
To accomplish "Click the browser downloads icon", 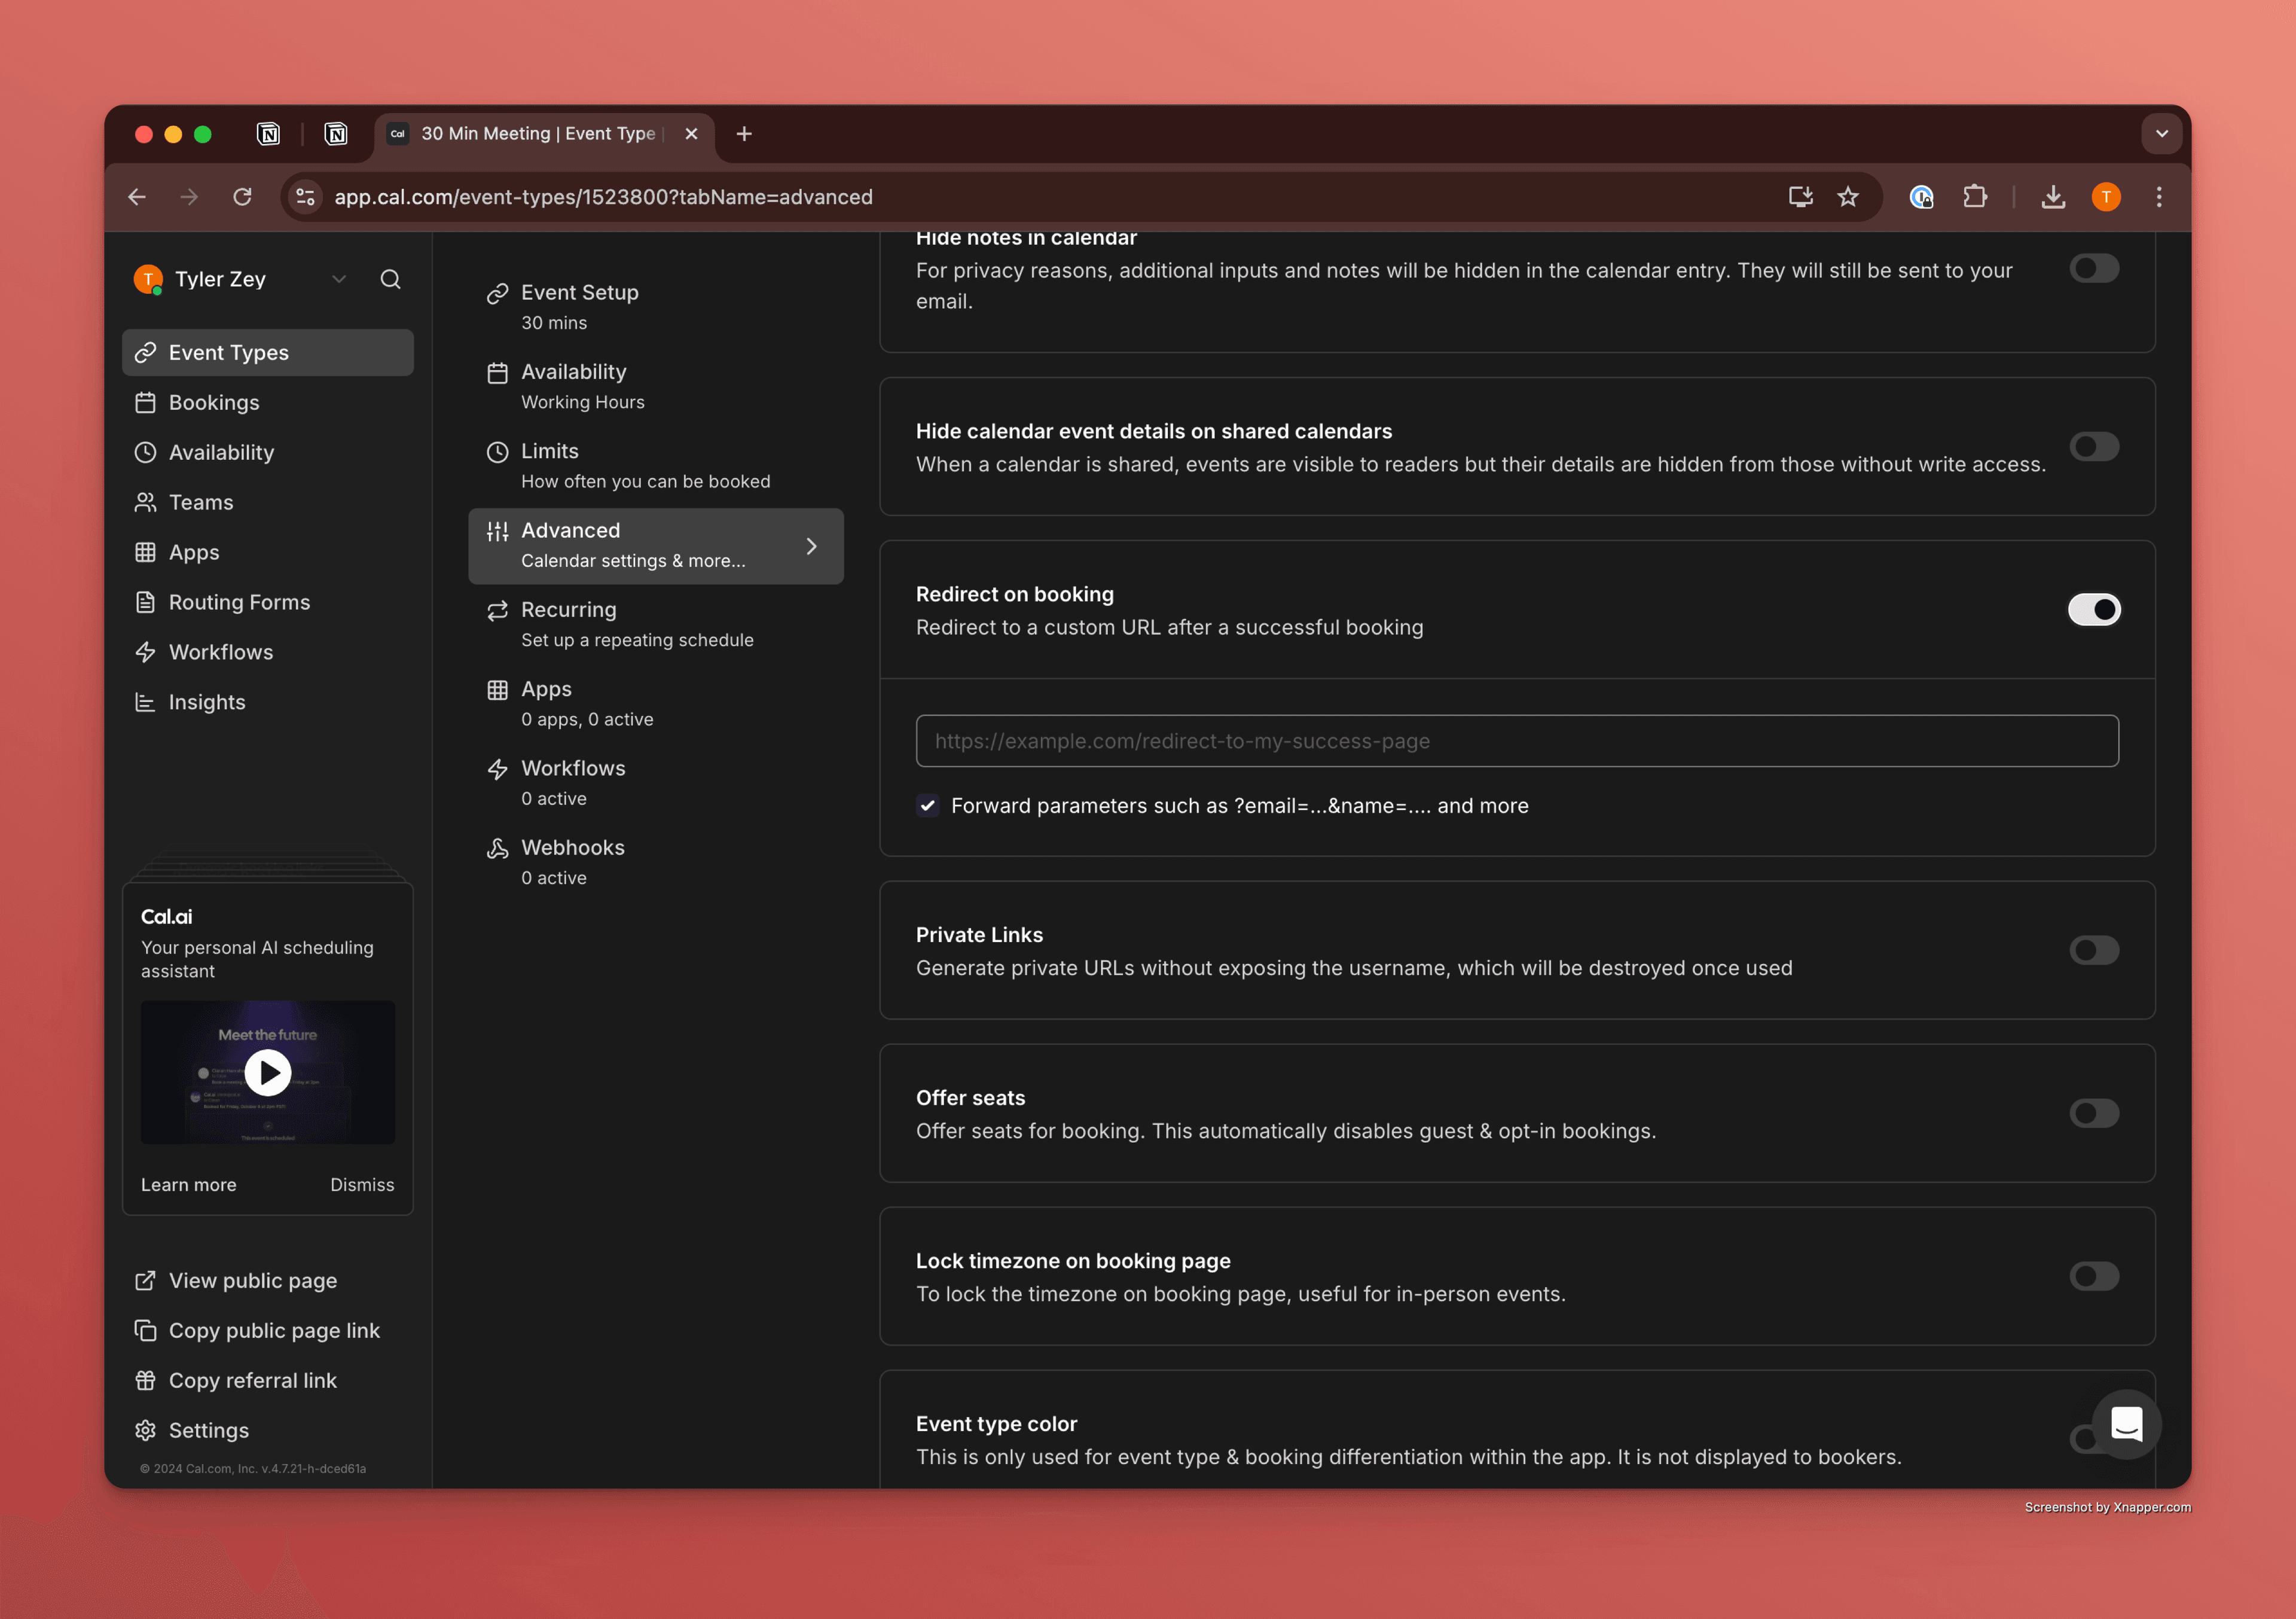I will [x=2052, y=197].
